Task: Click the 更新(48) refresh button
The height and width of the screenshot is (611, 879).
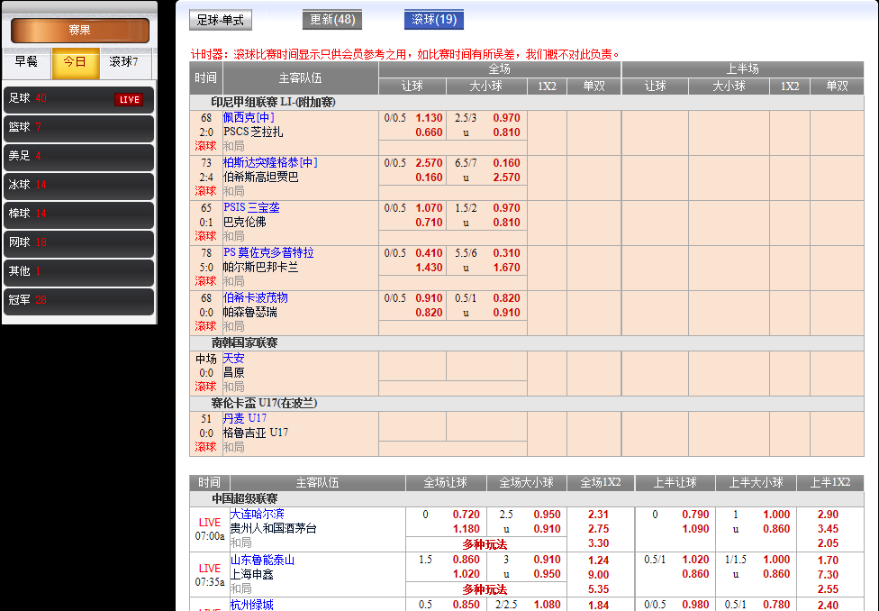Action: click(332, 20)
